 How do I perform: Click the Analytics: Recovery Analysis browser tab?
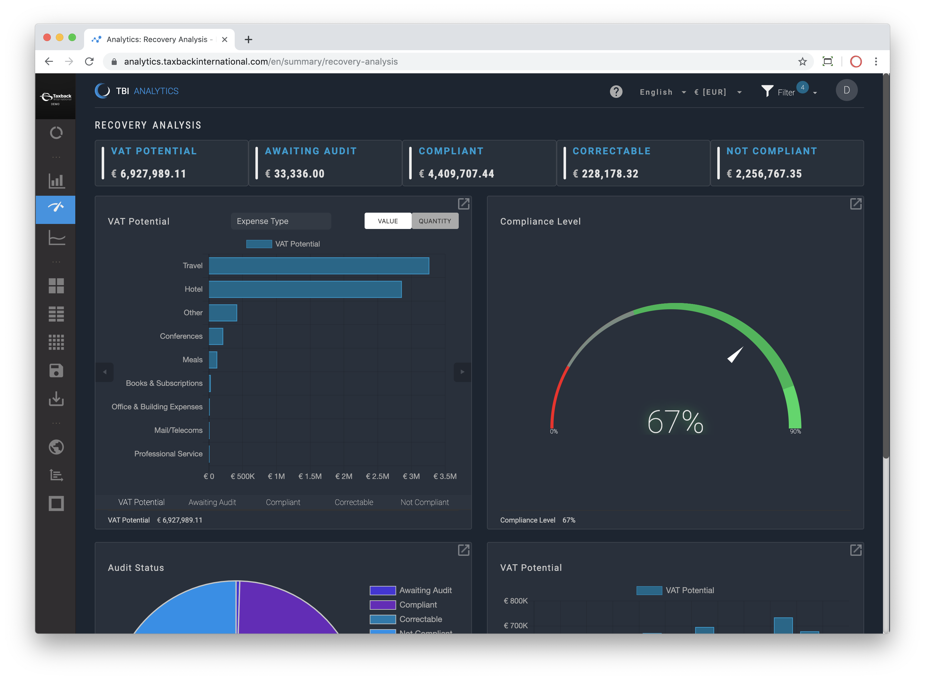click(x=159, y=40)
